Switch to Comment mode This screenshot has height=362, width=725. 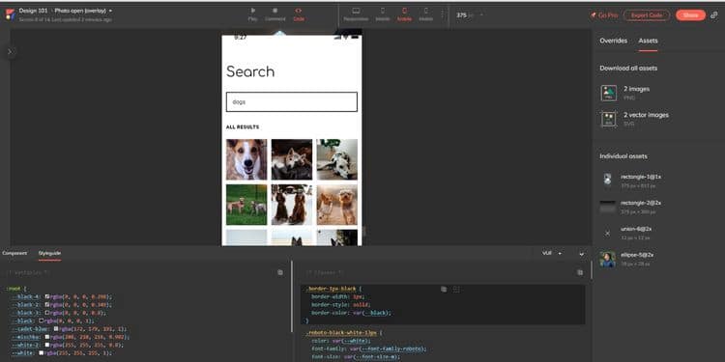pos(275,14)
